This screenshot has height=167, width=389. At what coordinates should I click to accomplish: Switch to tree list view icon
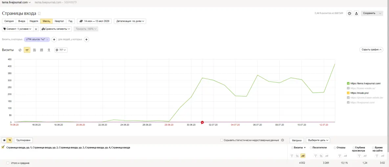[x=10, y=140]
